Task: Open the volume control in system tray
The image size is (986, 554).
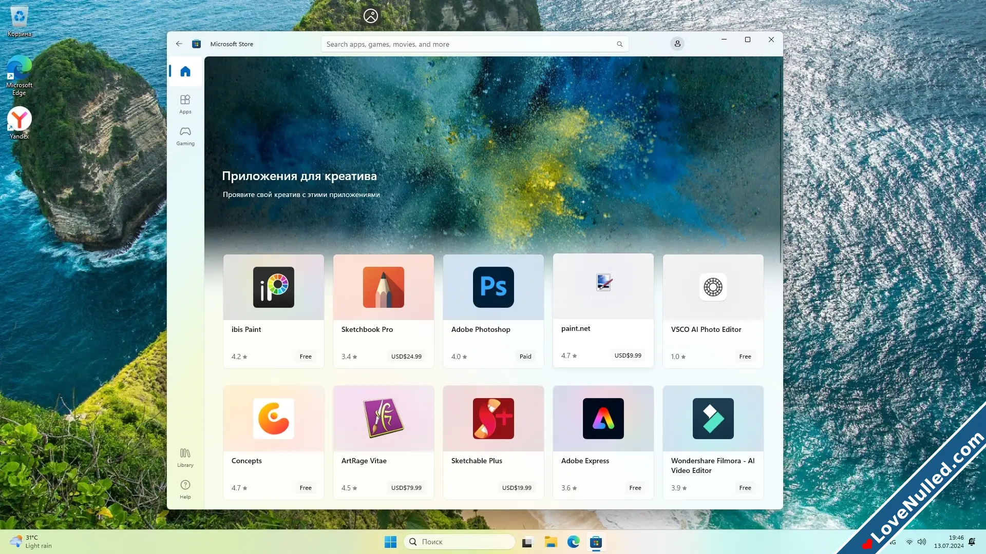Action: click(x=922, y=542)
